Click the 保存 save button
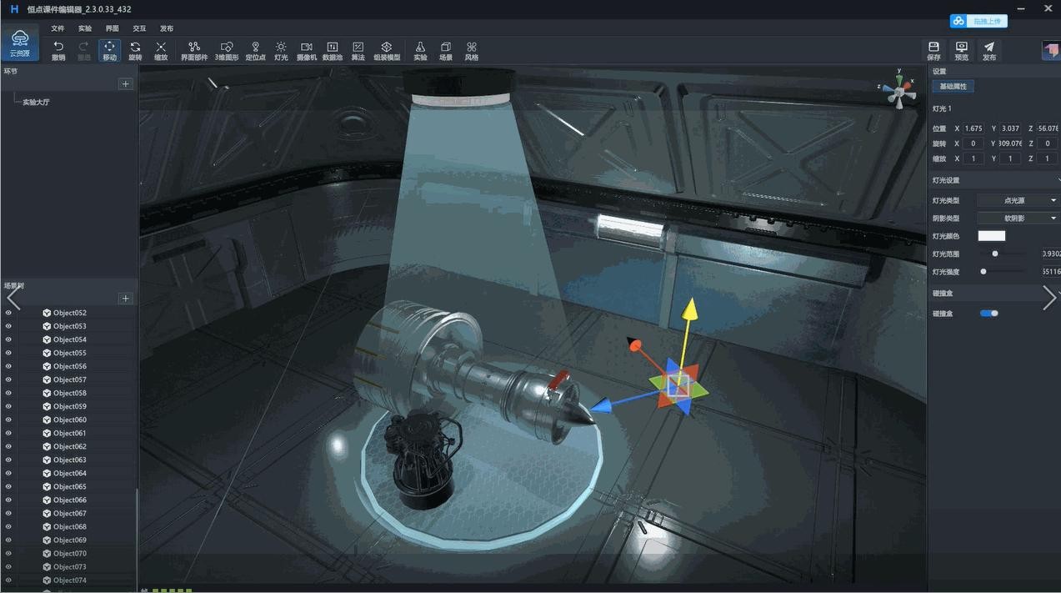 [933, 50]
